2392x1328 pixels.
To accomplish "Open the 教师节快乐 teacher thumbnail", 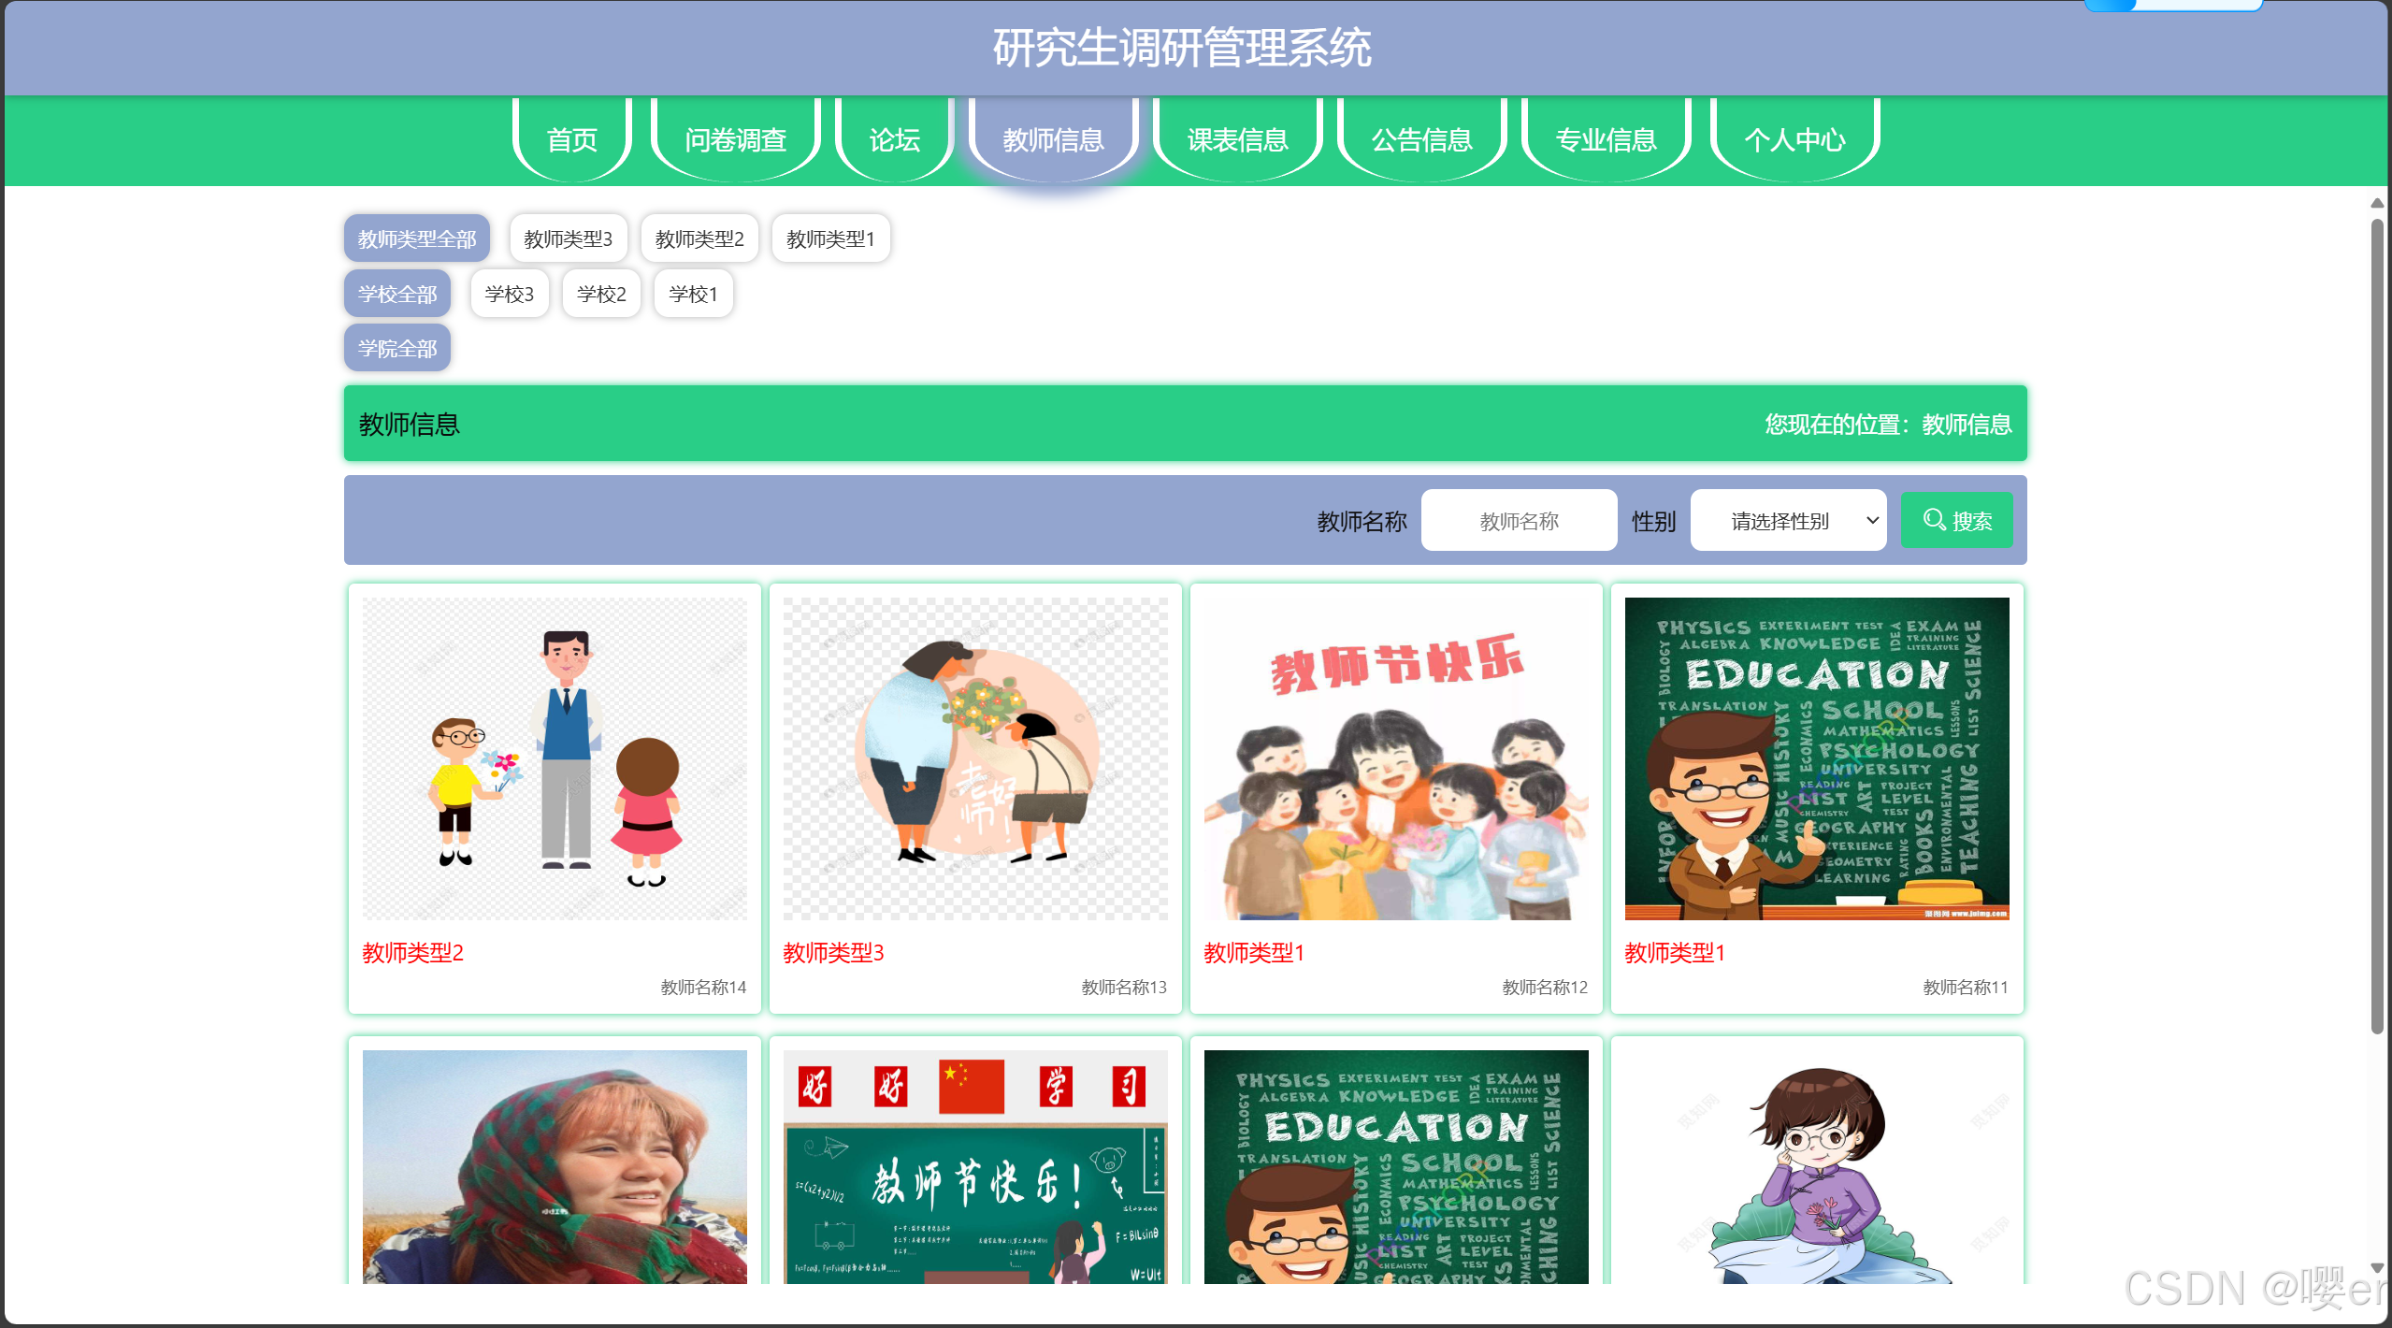I will (1395, 758).
